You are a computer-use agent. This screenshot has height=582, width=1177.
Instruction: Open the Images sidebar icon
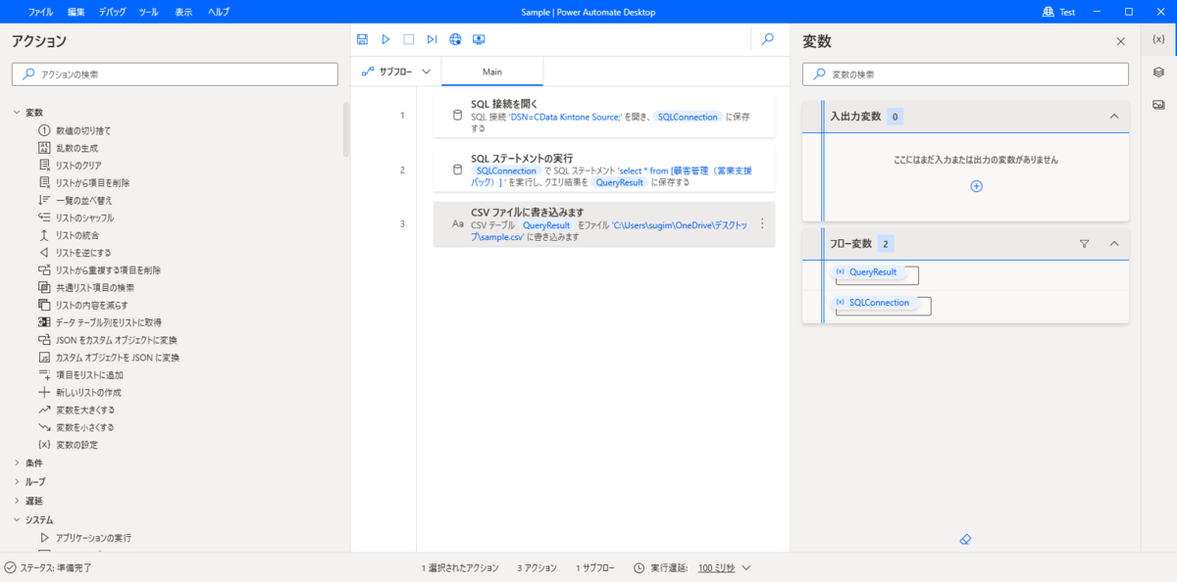click(x=1158, y=104)
